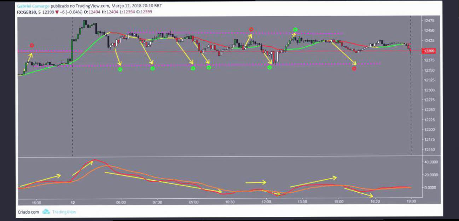Screen dimensions: 459x221
Task: Click the green check marker directly above 09:00
Action: 193,68
